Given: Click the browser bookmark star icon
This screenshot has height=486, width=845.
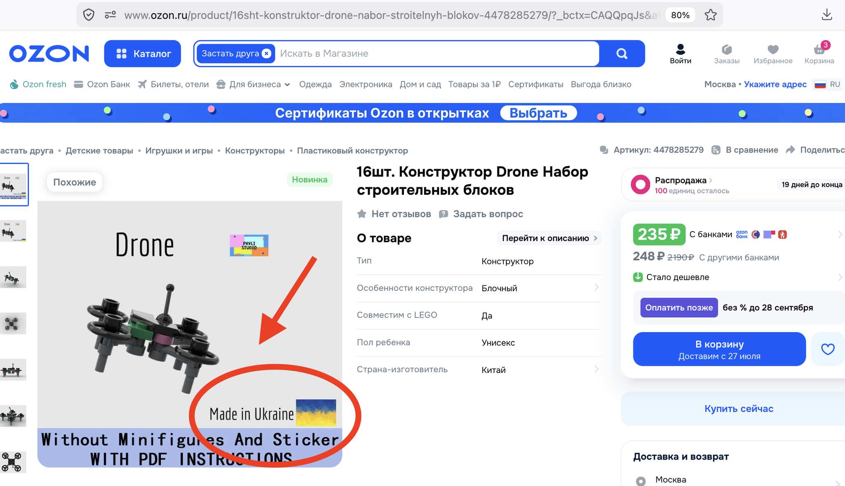Looking at the screenshot, I should point(710,15).
